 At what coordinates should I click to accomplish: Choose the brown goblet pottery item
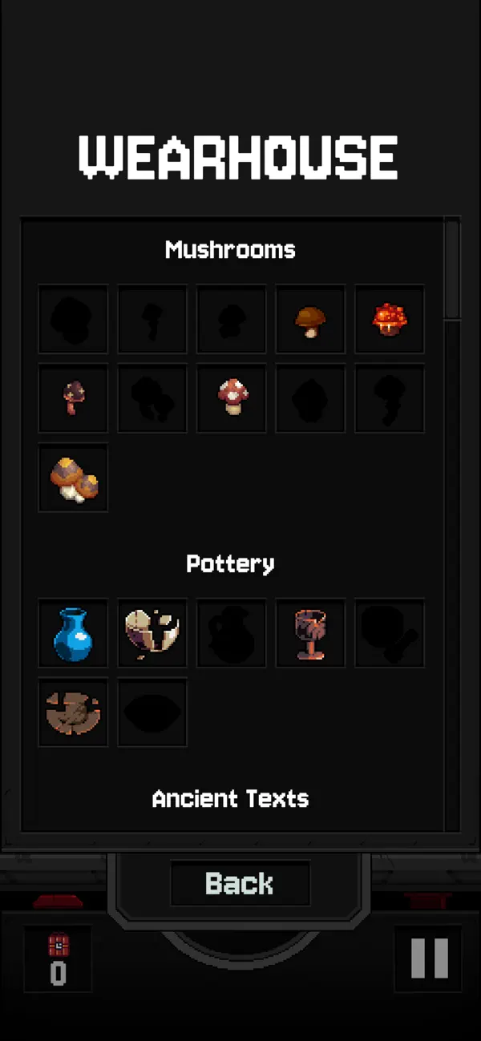(310, 633)
